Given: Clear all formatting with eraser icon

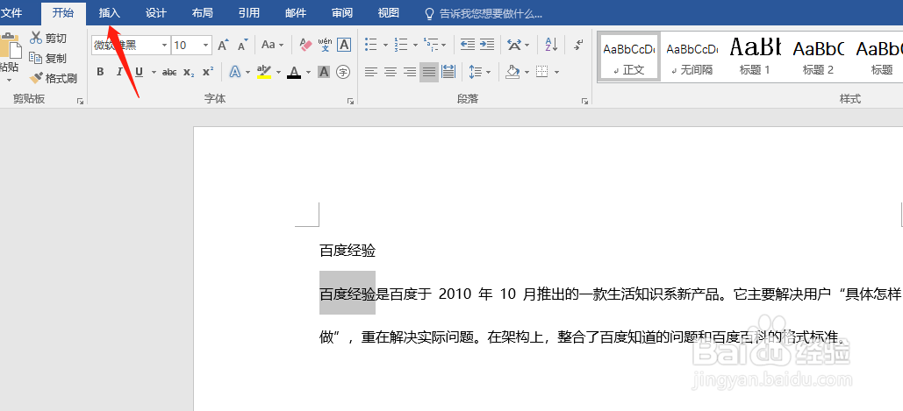Looking at the screenshot, I should tap(305, 45).
